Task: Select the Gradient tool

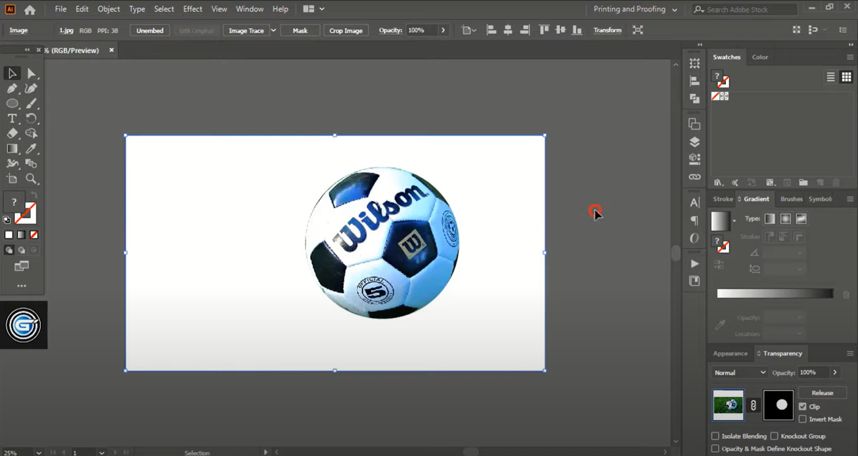Action: 12,149
